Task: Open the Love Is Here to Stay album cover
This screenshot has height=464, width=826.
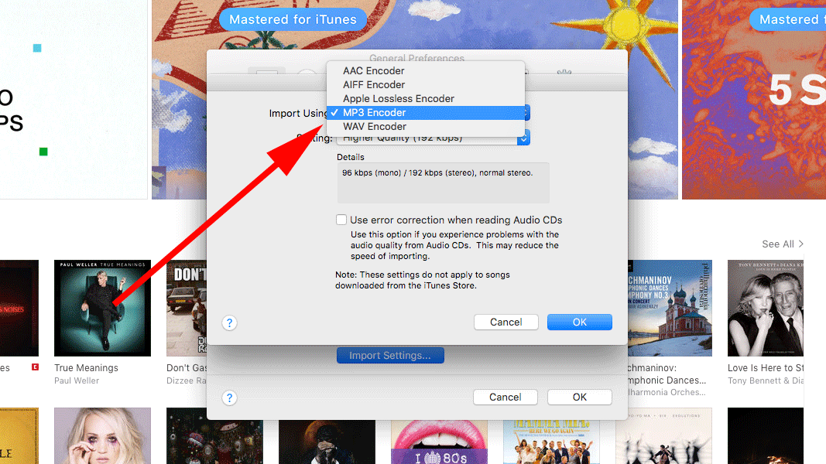Action: (x=766, y=308)
